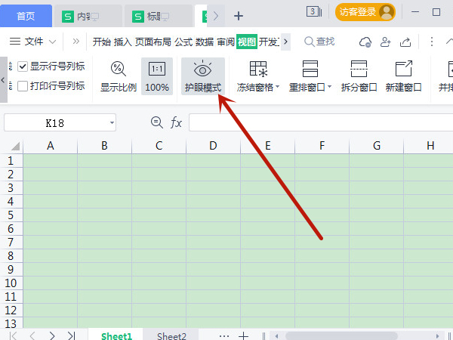Click the 访客登录 guest login button
This screenshot has height=340, width=453.
(365, 12)
